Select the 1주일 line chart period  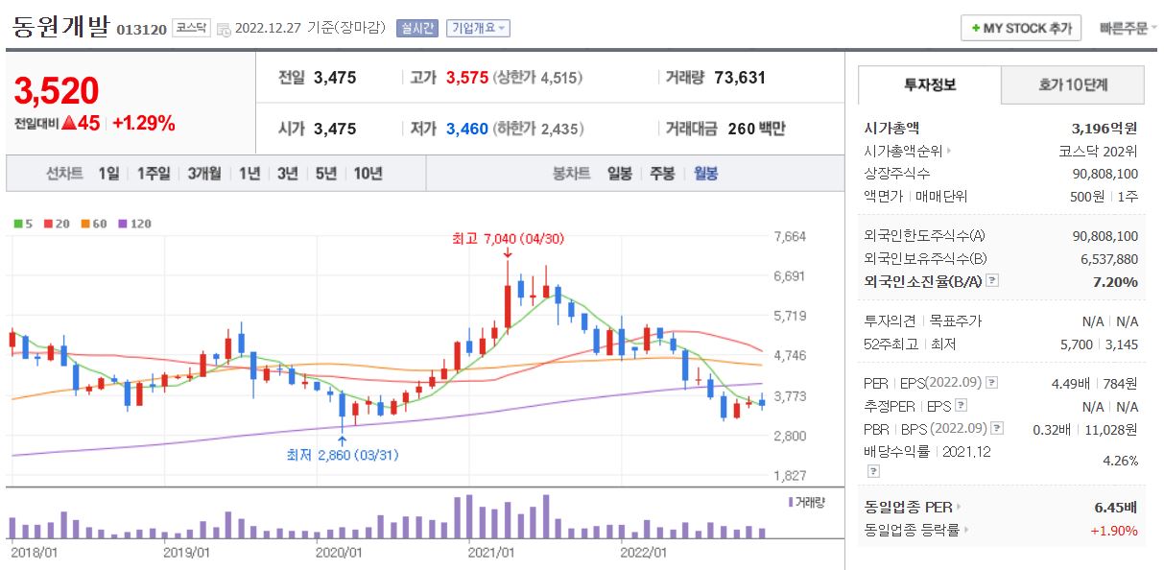click(153, 174)
